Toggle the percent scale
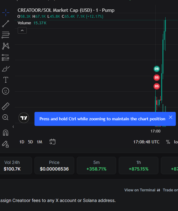Screen dimensions: 178x211 click(x=168, y=142)
